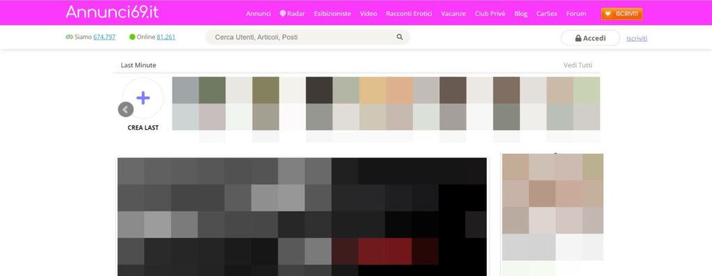Click the members icon next to Siamo
This screenshot has width=712, height=276.
coord(69,38)
